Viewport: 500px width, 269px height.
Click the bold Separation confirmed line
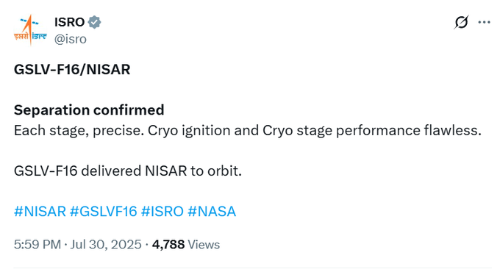coord(89,110)
